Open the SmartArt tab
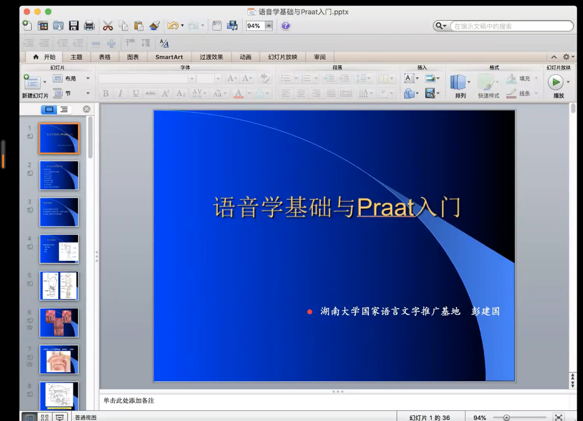 pyautogui.click(x=169, y=57)
